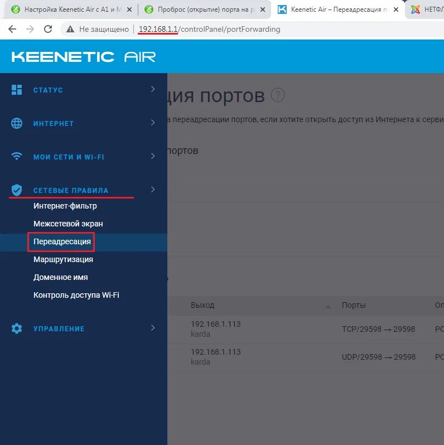The width and height of the screenshot is (444, 445).
Task: Click the Keenetic Air logo
Action: click(x=84, y=57)
